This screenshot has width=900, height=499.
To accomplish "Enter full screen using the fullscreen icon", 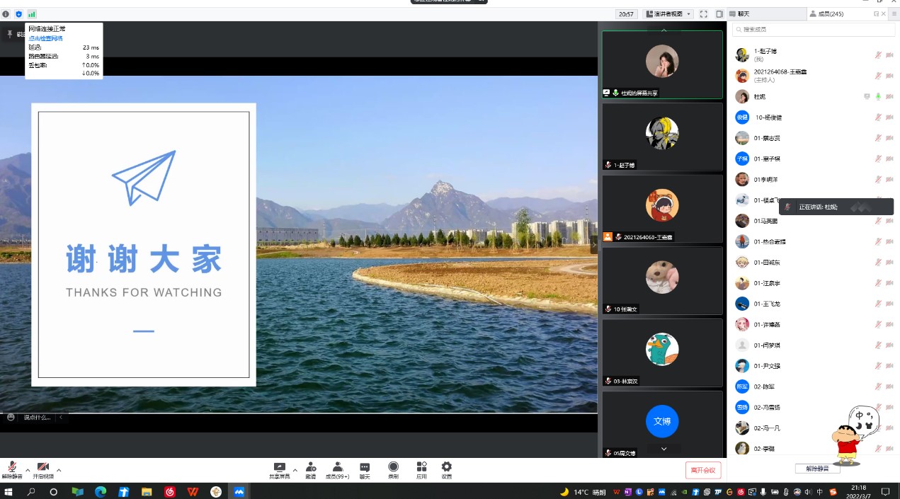I will coord(703,14).
